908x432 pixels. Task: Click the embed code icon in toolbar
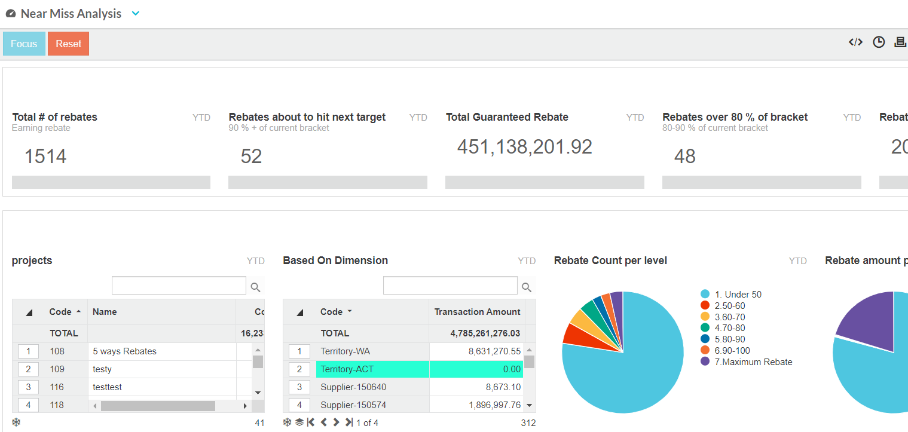855,42
